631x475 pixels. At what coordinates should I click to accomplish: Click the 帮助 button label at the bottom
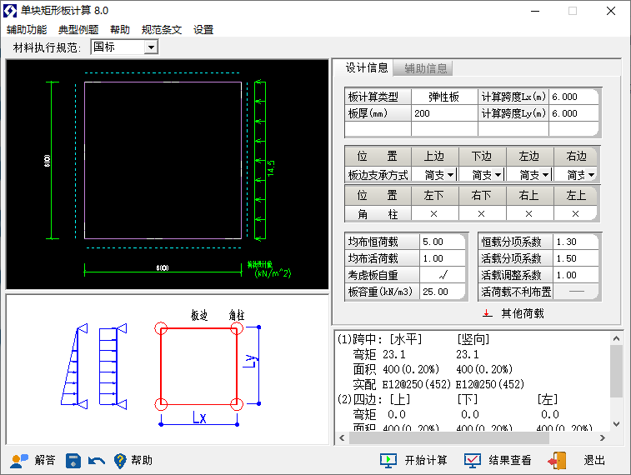[142, 460]
